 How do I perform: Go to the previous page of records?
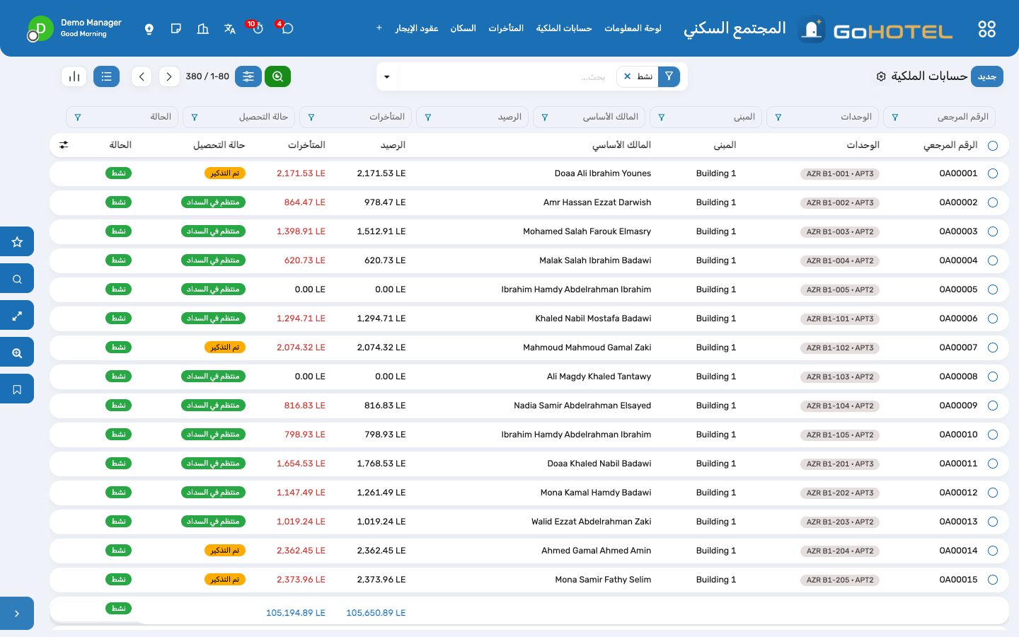pyautogui.click(x=142, y=76)
